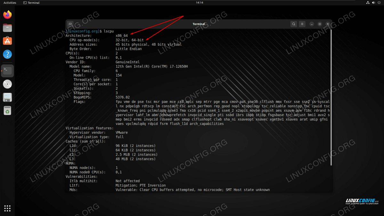Show Applications grid button
Screen dimensions: 384x216
click(7, 208)
